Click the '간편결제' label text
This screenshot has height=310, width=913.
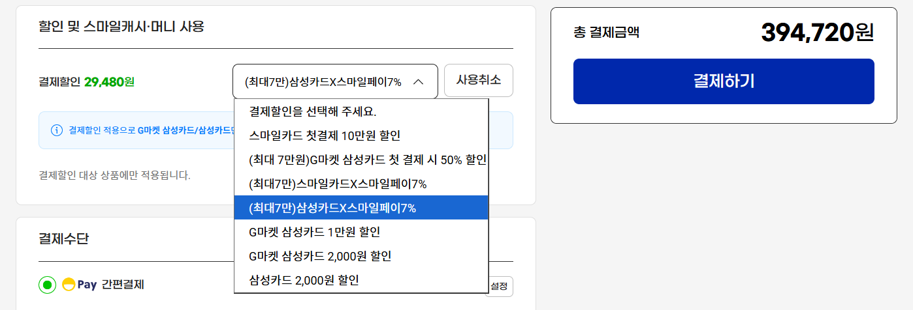(x=123, y=285)
